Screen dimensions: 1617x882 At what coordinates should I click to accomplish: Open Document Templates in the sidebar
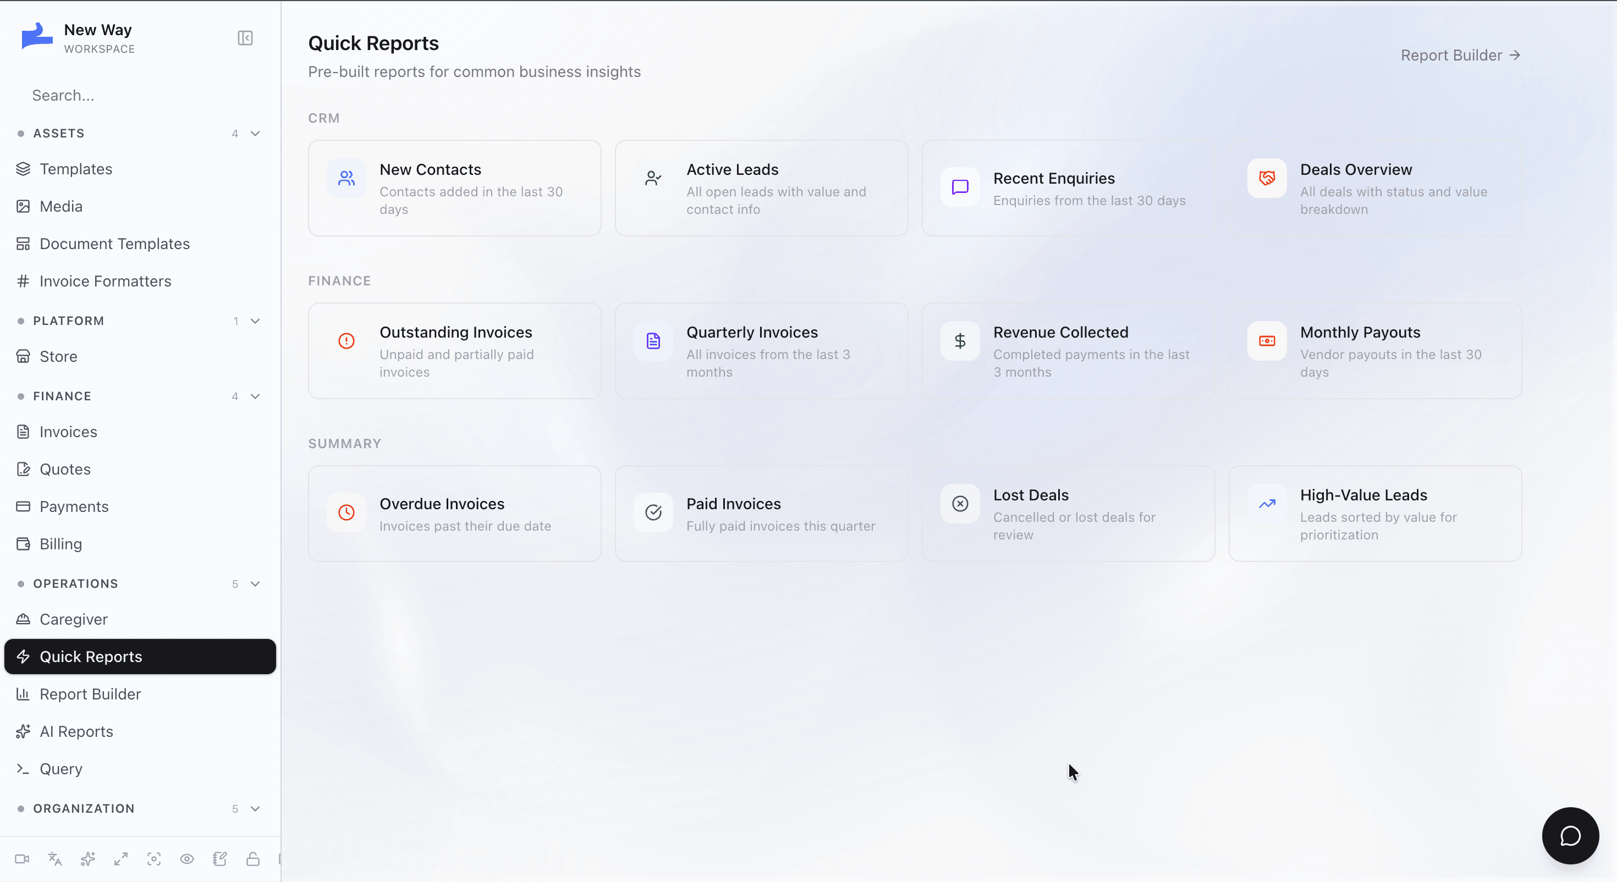pos(140,244)
